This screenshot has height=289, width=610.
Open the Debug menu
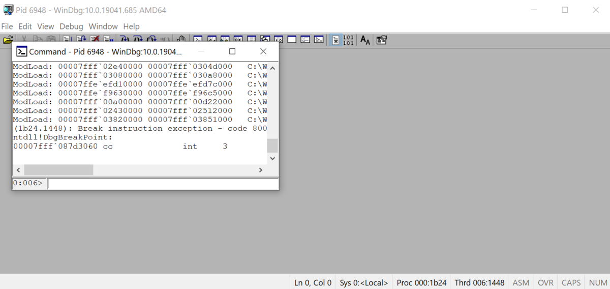point(71,26)
